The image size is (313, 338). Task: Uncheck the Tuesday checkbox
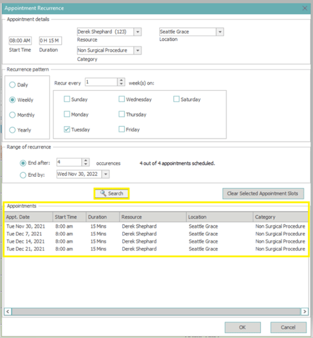pos(67,129)
